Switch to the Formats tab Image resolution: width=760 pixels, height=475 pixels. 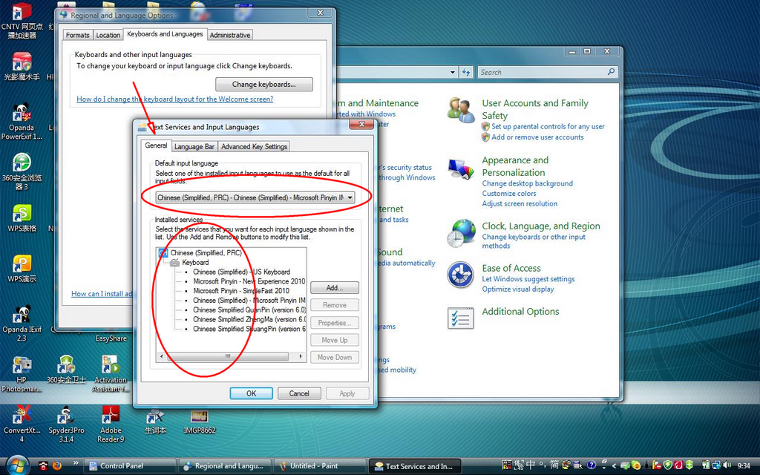tap(77, 35)
